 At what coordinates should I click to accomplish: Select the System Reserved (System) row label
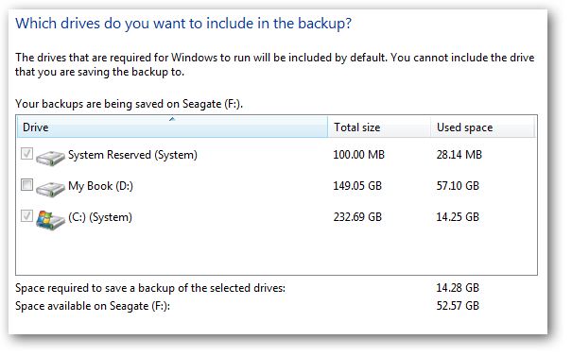[x=132, y=155]
